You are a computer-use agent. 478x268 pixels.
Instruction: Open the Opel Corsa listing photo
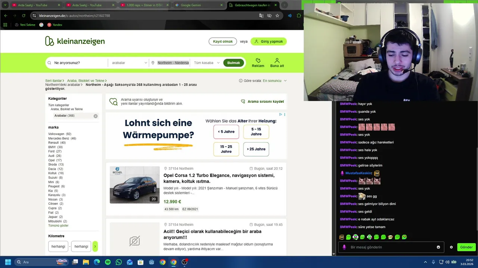[x=134, y=185]
